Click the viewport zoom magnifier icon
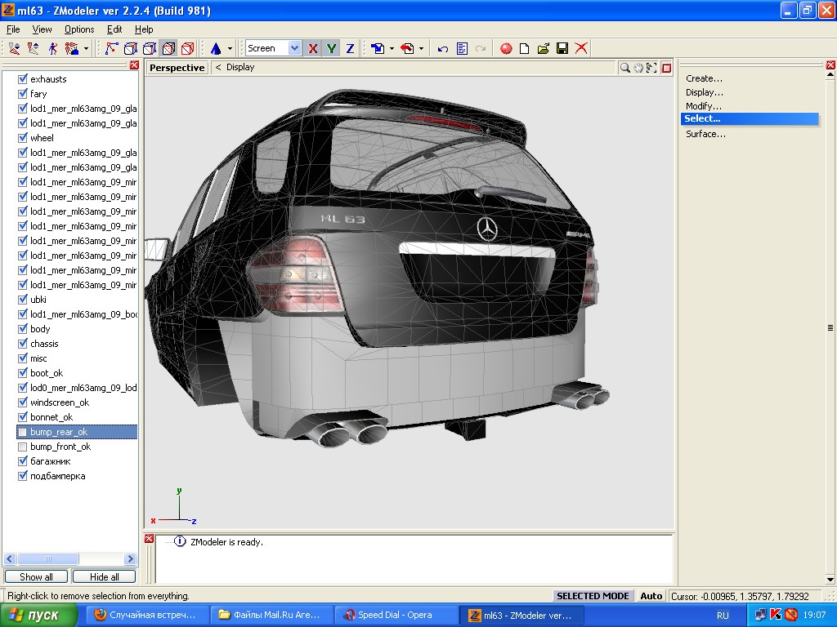 (x=624, y=68)
